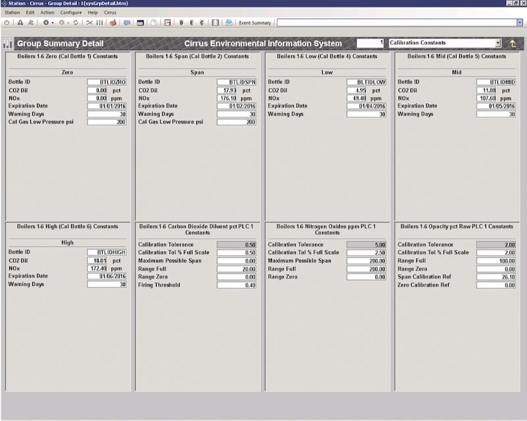The width and height of the screenshot is (527, 421).
Task: Expand the toolbar command box dropdown arrow
Action: pos(520,22)
